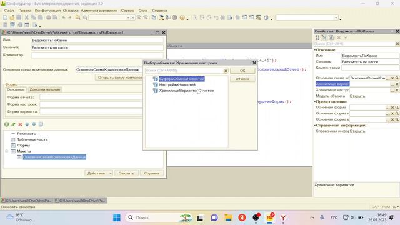The width and height of the screenshot is (400, 225).
Task: Open ellipsis chooser for Хранилище настроек property
Action: [392, 90]
